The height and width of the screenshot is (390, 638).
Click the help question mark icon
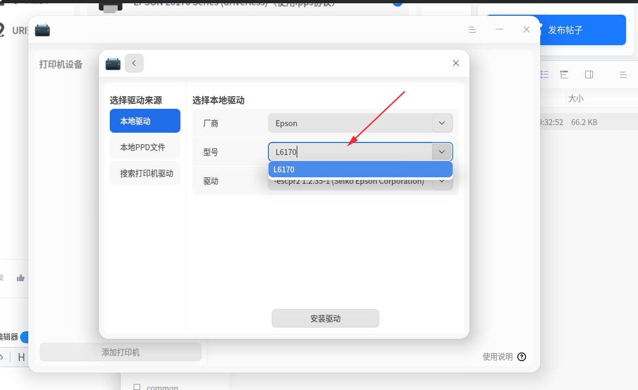pyautogui.click(x=522, y=357)
